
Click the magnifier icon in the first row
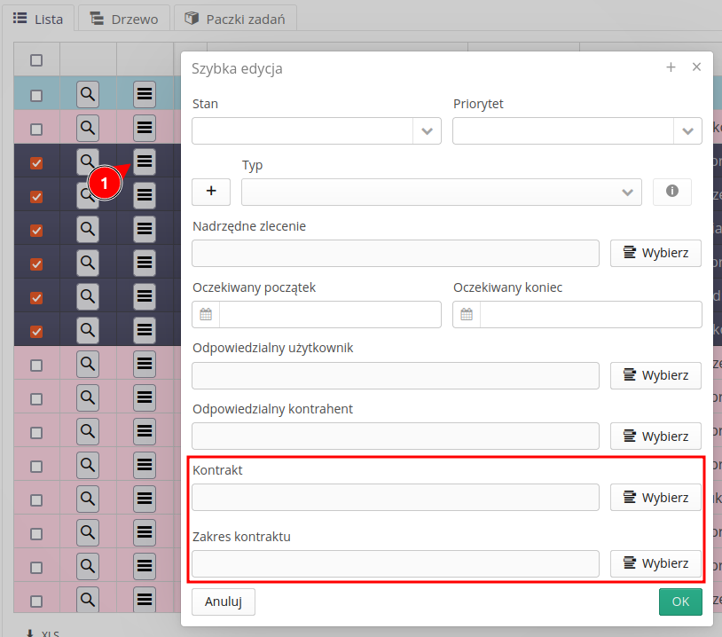(x=88, y=94)
